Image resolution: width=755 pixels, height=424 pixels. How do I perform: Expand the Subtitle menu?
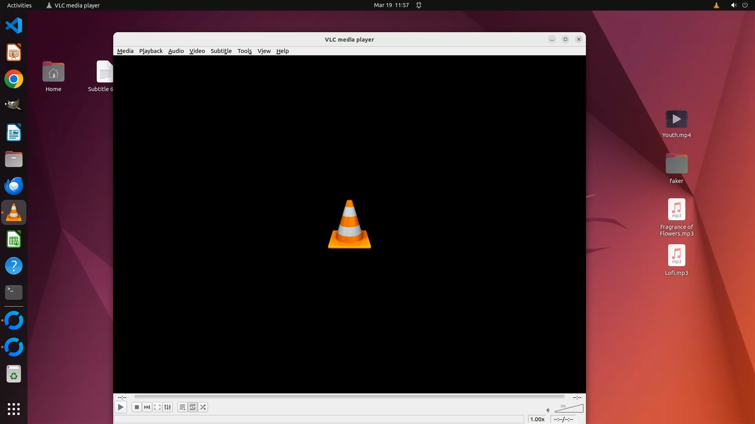coord(221,51)
